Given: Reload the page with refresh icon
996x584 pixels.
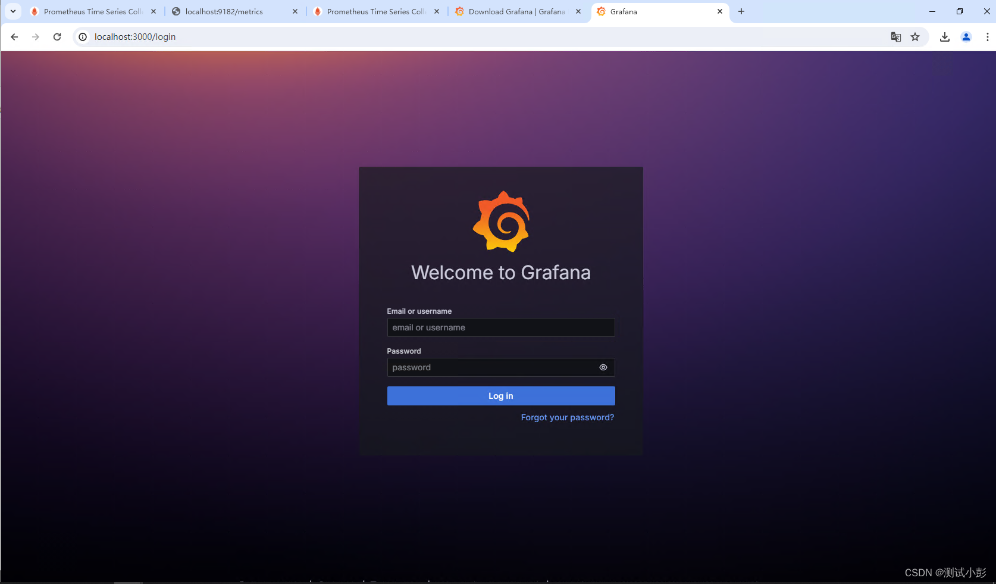Looking at the screenshot, I should pyautogui.click(x=57, y=37).
